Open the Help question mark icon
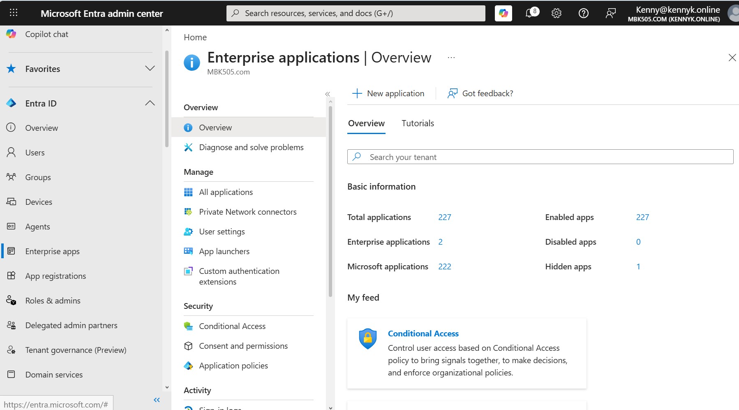Image resolution: width=739 pixels, height=410 pixels. pyautogui.click(x=583, y=13)
